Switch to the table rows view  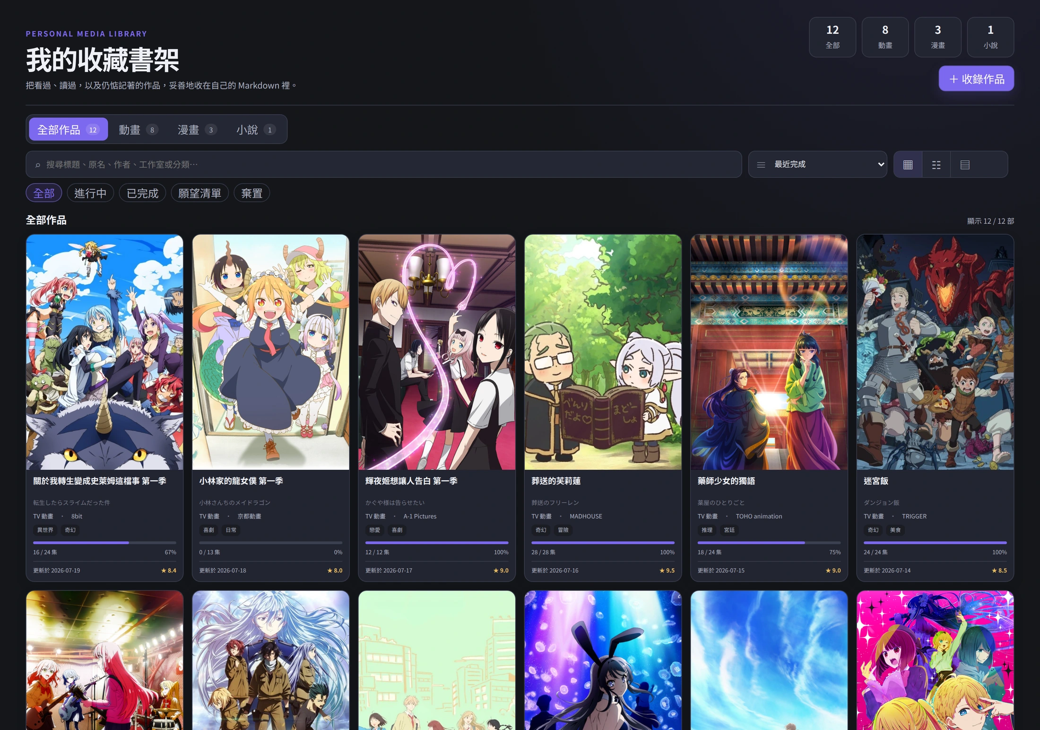(x=965, y=165)
